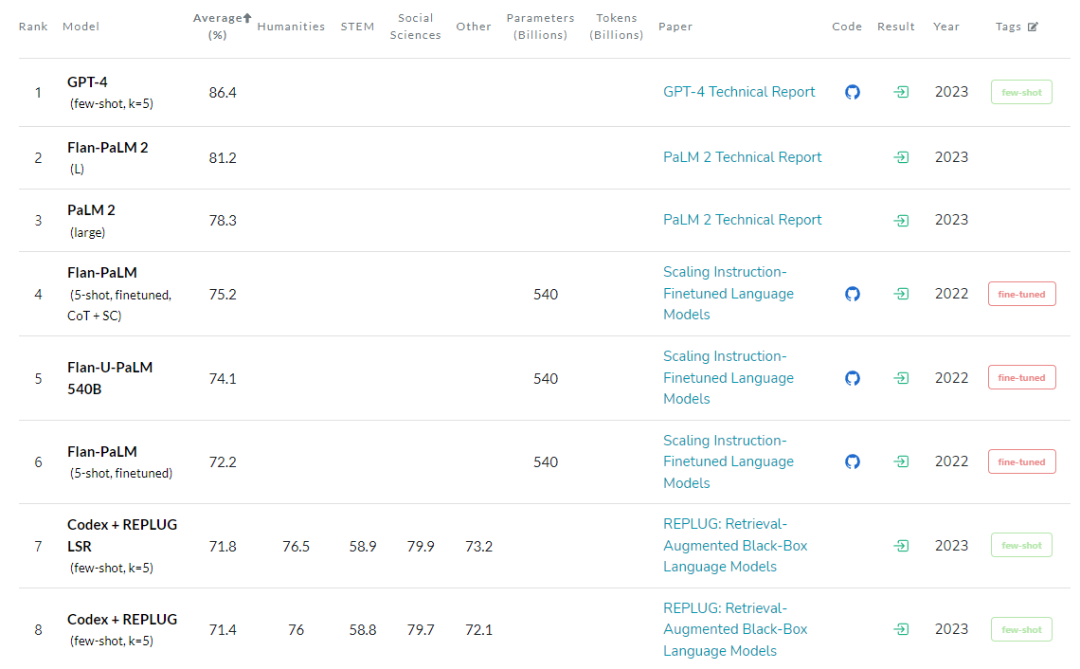1080x669 pixels.
Task: Open Scaling Instruction-Finetuned paper in rank 4 row
Action: pos(728,294)
